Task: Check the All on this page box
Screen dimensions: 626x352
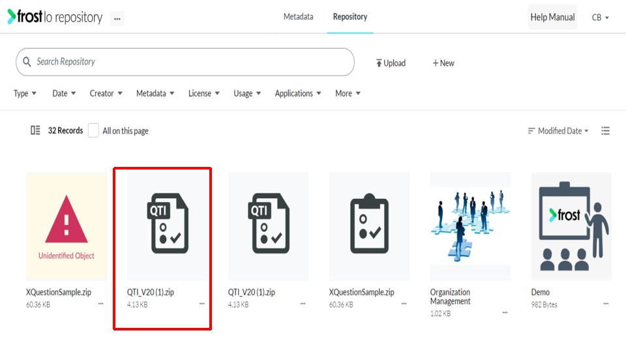Action: tap(93, 130)
